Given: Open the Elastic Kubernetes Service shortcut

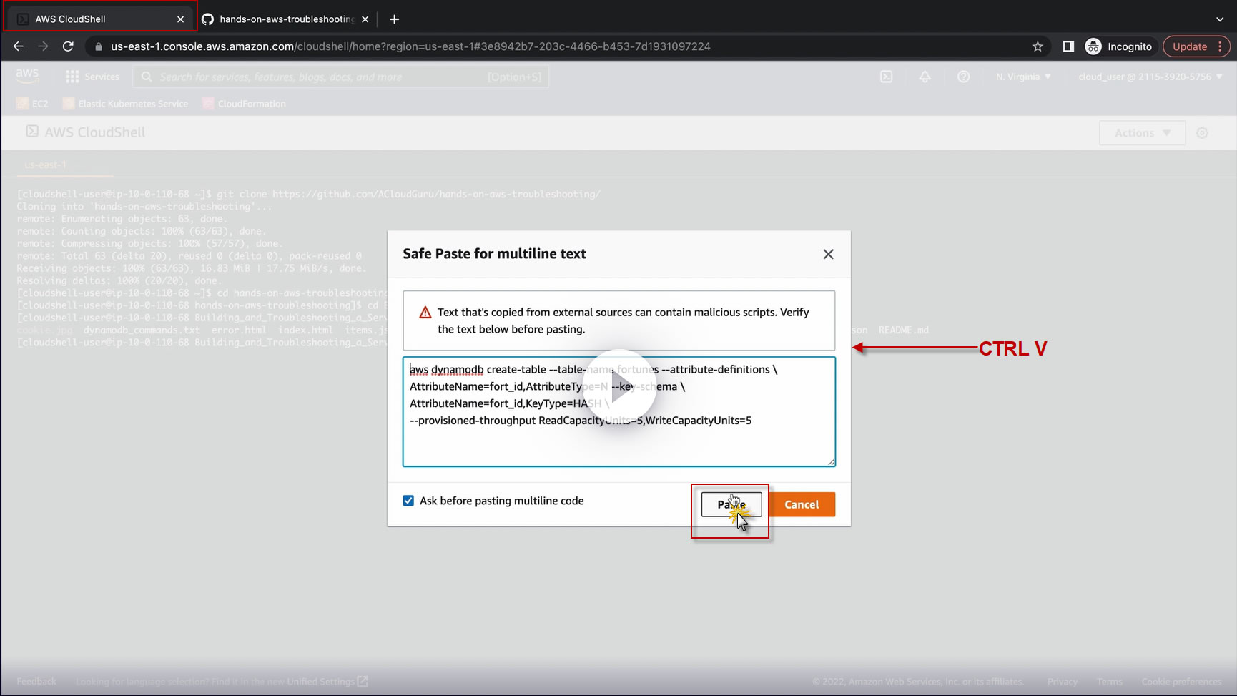Looking at the screenshot, I should click(126, 104).
